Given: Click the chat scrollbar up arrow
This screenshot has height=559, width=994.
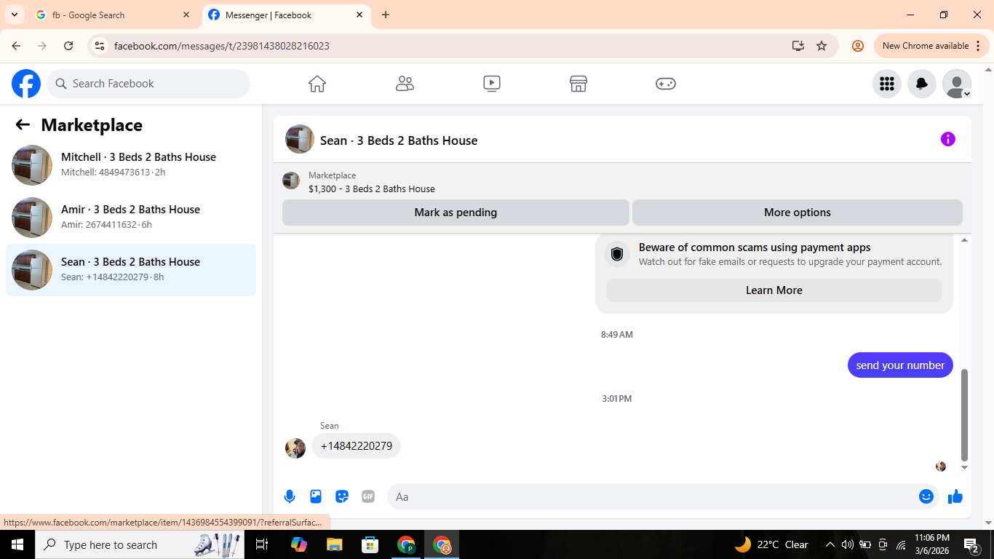Looking at the screenshot, I should tap(965, 240).
